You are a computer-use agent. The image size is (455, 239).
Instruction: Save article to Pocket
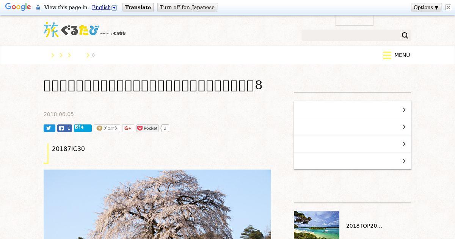click(x=147, y=128)
